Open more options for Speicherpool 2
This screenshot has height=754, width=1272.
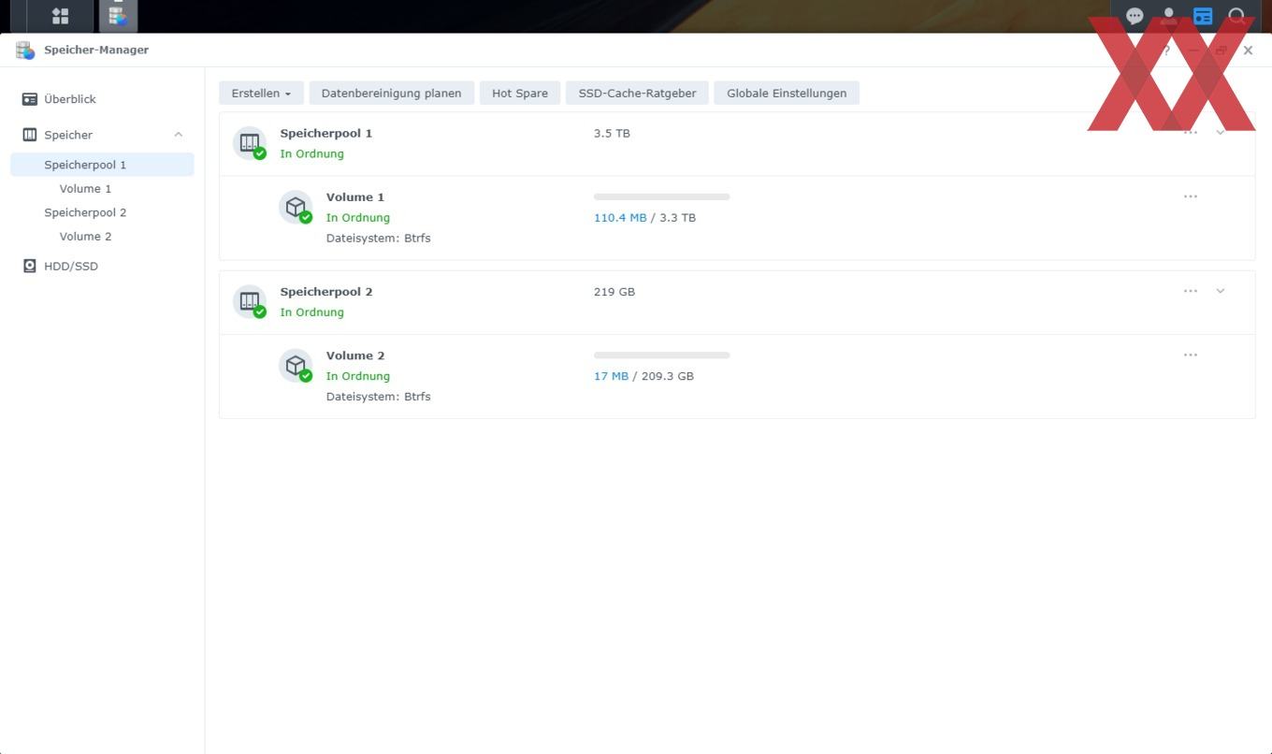(x=1191, y=291)
